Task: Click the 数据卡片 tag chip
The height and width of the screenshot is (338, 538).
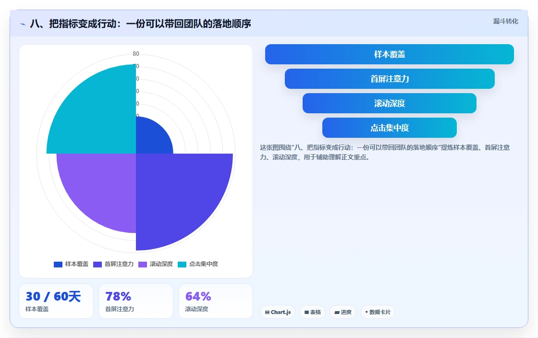Action: click(x=378, y=312)
